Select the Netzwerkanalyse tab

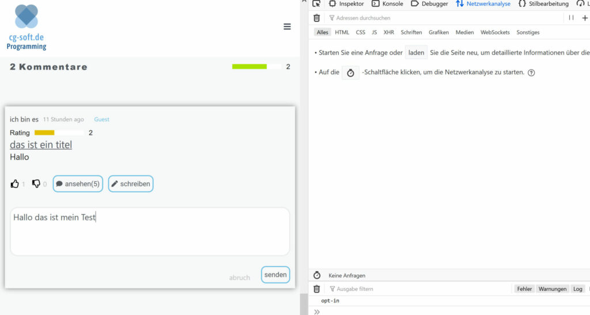(x=483, y=4)
